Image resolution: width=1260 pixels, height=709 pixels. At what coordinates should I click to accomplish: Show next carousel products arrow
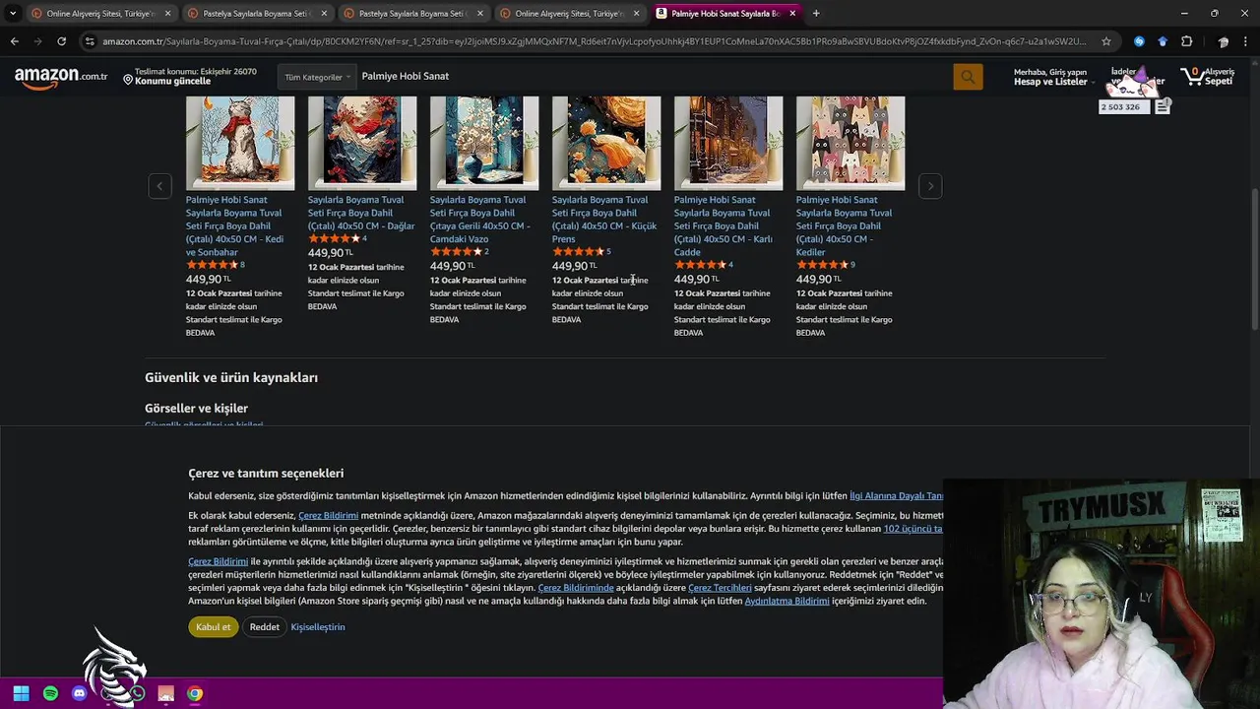930,185
